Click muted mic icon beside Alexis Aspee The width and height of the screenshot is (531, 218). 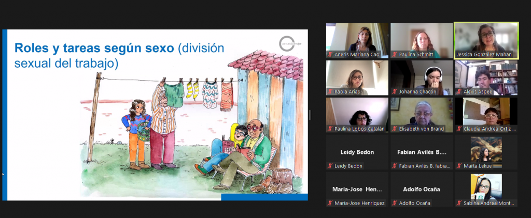coord(459,91)
